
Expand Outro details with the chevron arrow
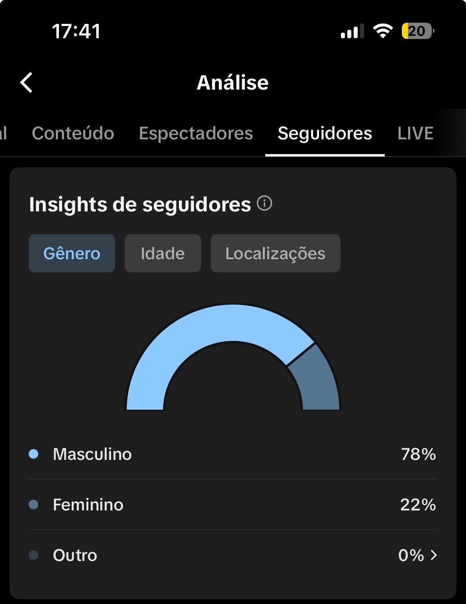pos(434,555)
